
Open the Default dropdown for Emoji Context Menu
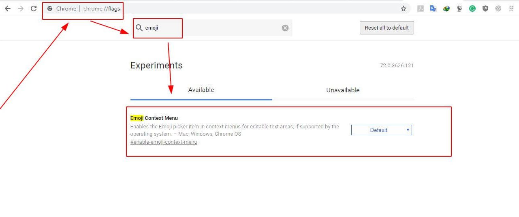pyautogui.click(x=381, y=130)
